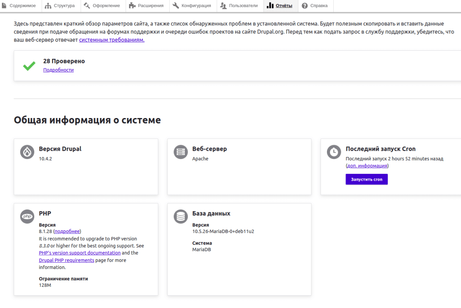Click the База данных card title
This screenshot has width=461, height=308.
(211, 213)
